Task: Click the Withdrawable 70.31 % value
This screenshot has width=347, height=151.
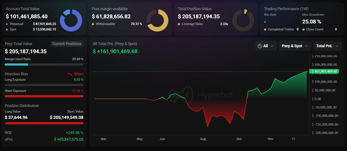Action: pos(136,24)
